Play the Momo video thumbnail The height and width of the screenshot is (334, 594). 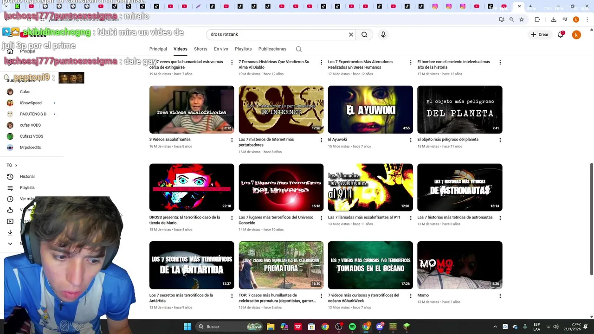459,265
